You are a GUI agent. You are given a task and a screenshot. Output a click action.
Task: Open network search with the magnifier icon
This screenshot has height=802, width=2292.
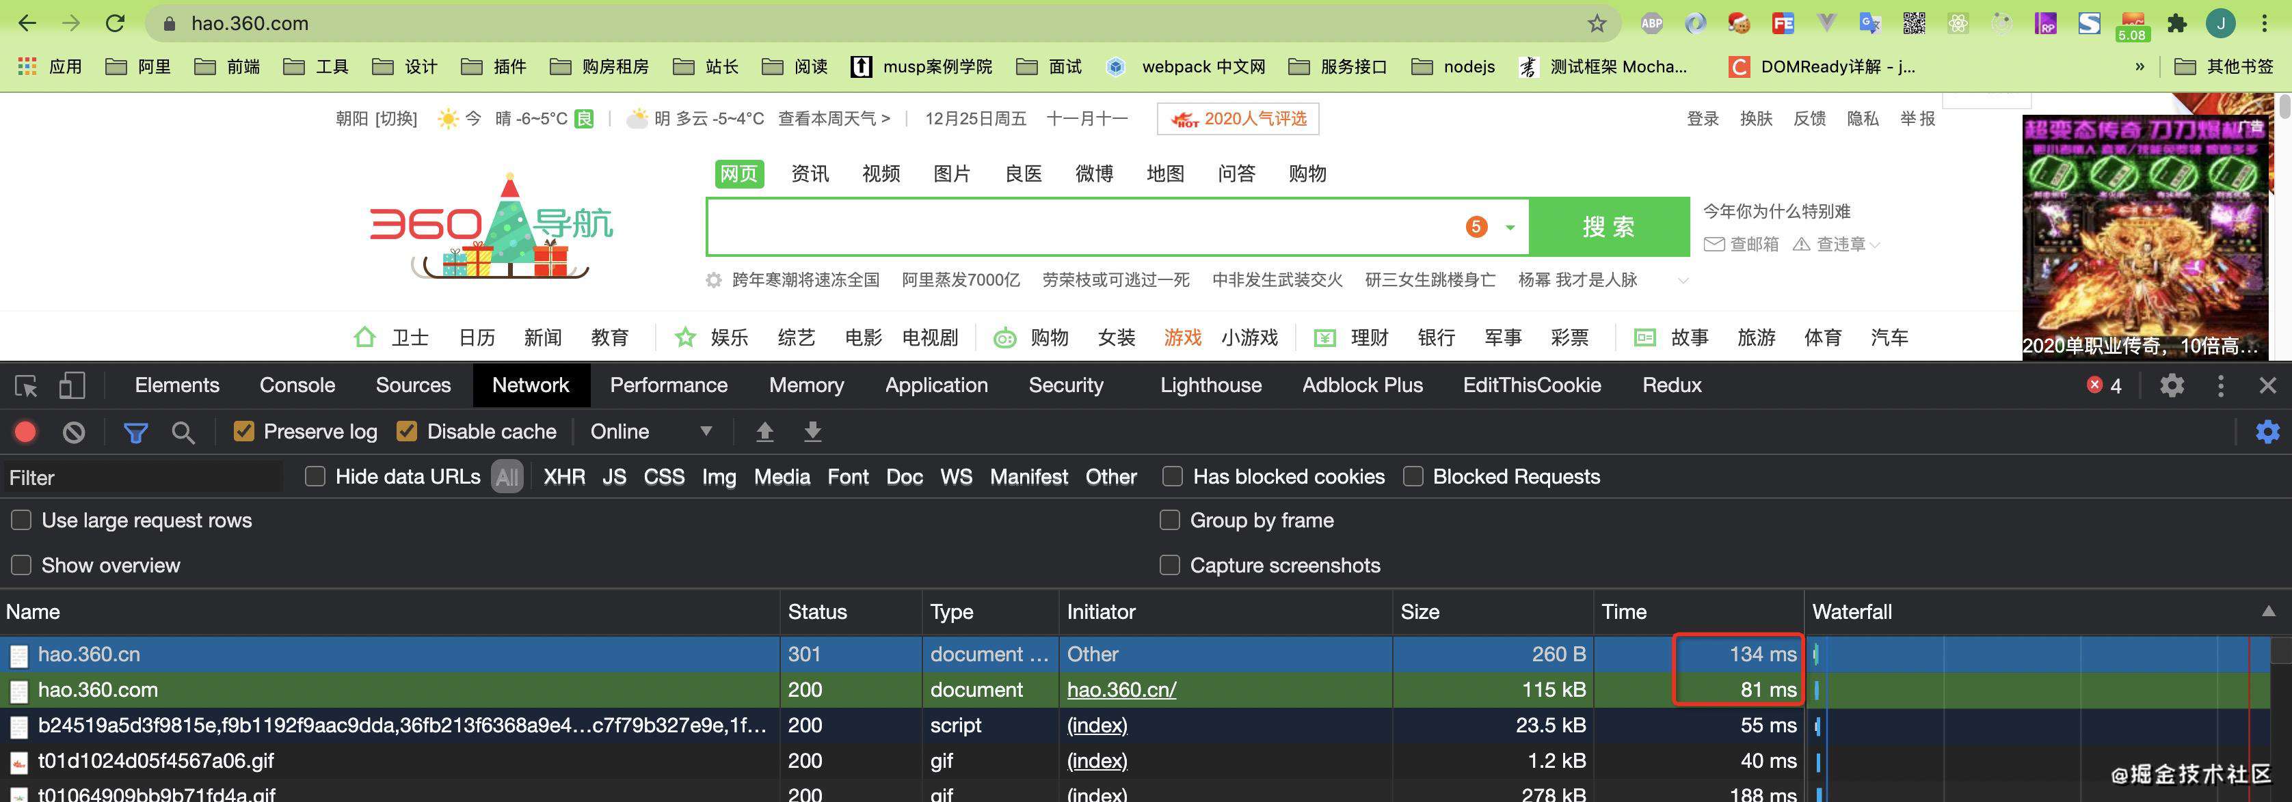183,433
